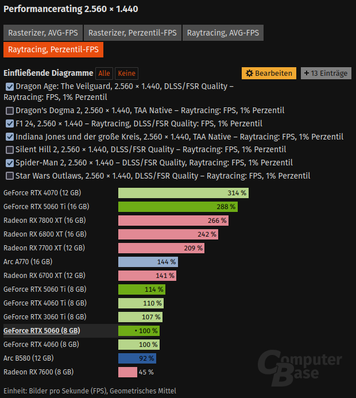Expand the + 13 Einträge button

click(326, 74)
